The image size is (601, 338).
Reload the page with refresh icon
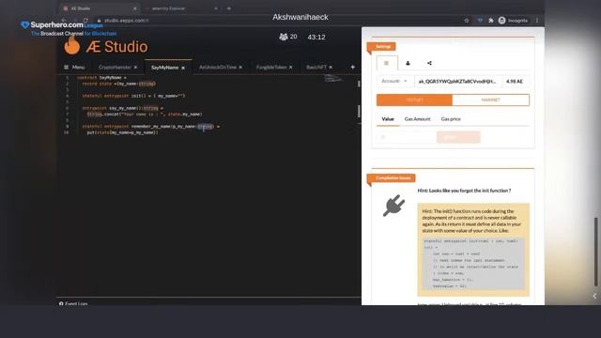pos(85,21)
